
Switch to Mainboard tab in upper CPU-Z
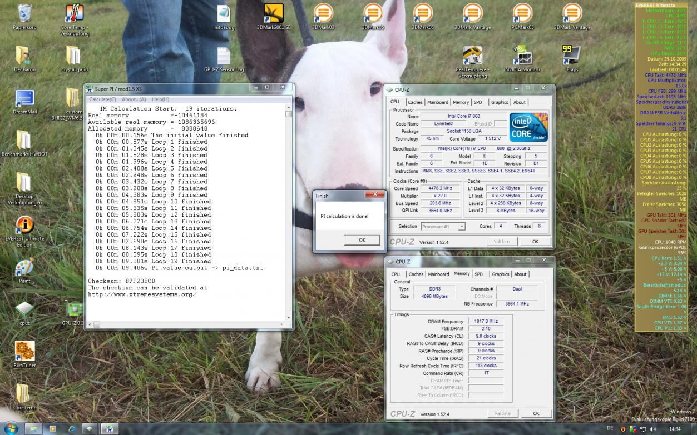pyautogui.click(x=438, y=102)
